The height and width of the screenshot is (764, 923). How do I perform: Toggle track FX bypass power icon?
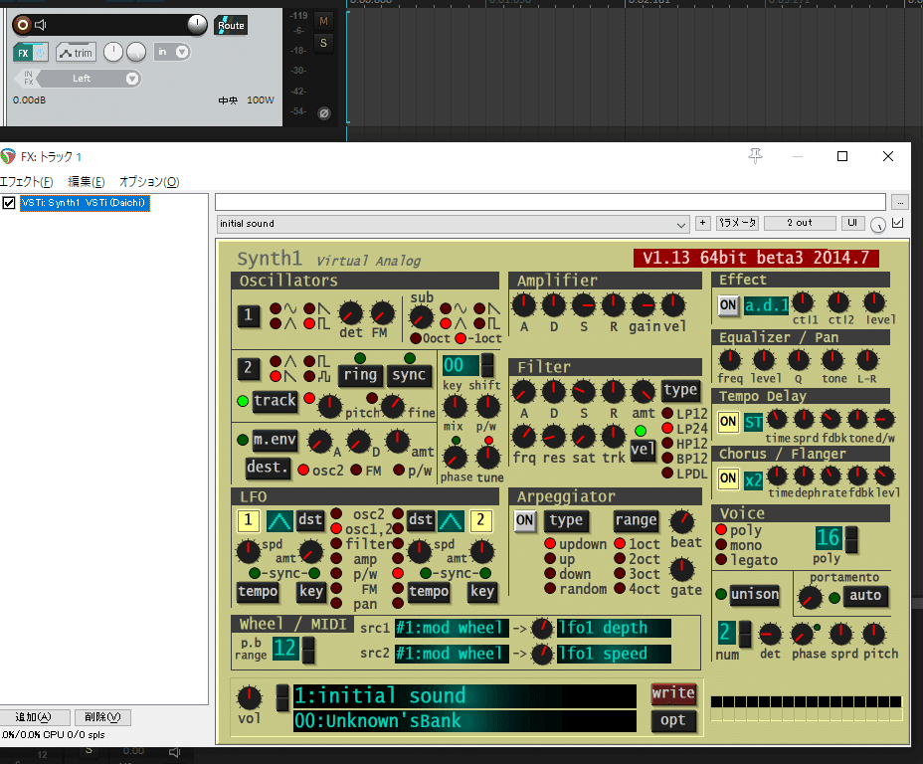tap(40, 53)
